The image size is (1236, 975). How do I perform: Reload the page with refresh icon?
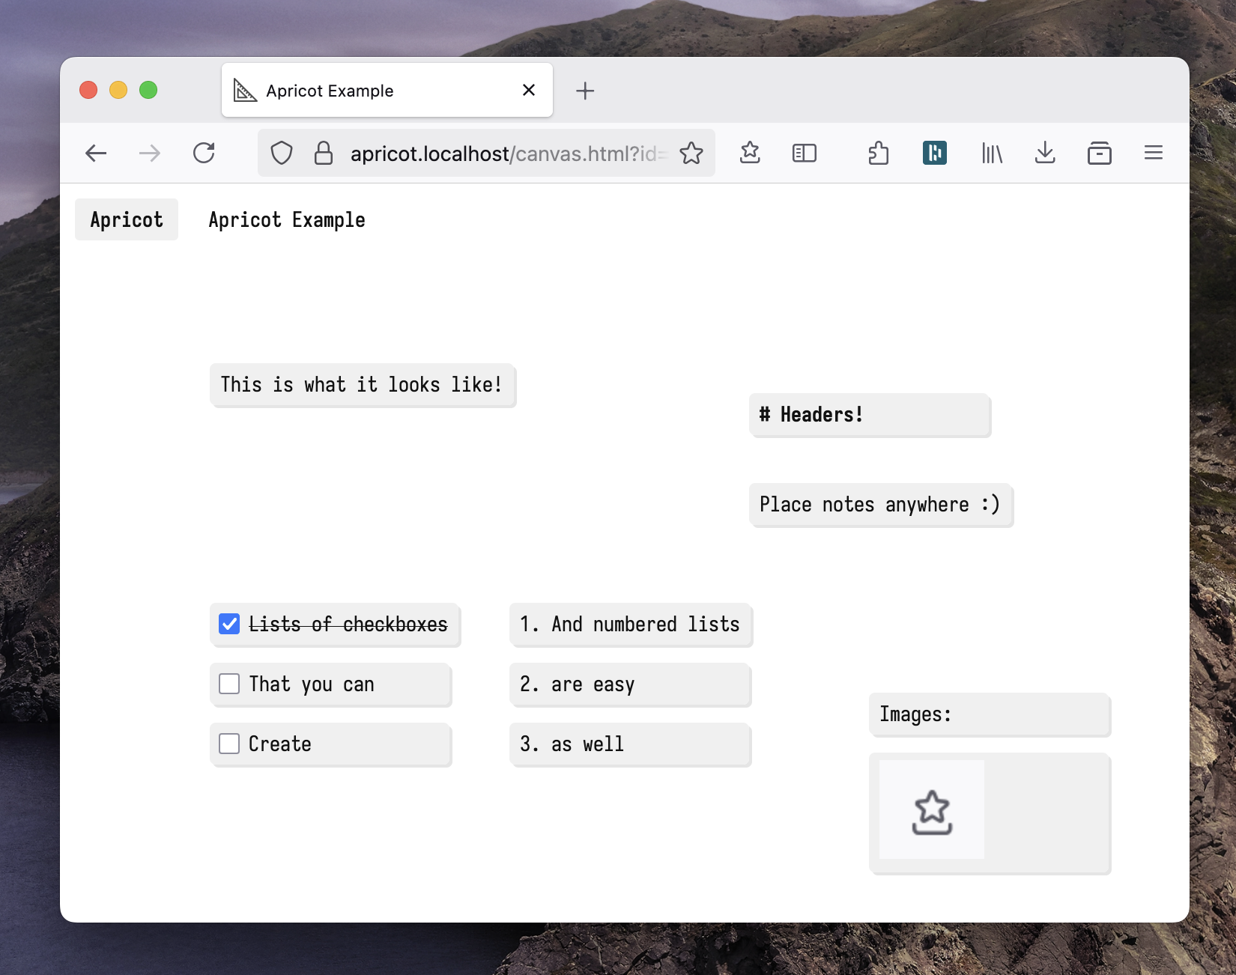[204, 154]
